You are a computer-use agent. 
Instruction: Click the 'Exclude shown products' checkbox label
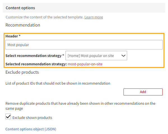32,118
